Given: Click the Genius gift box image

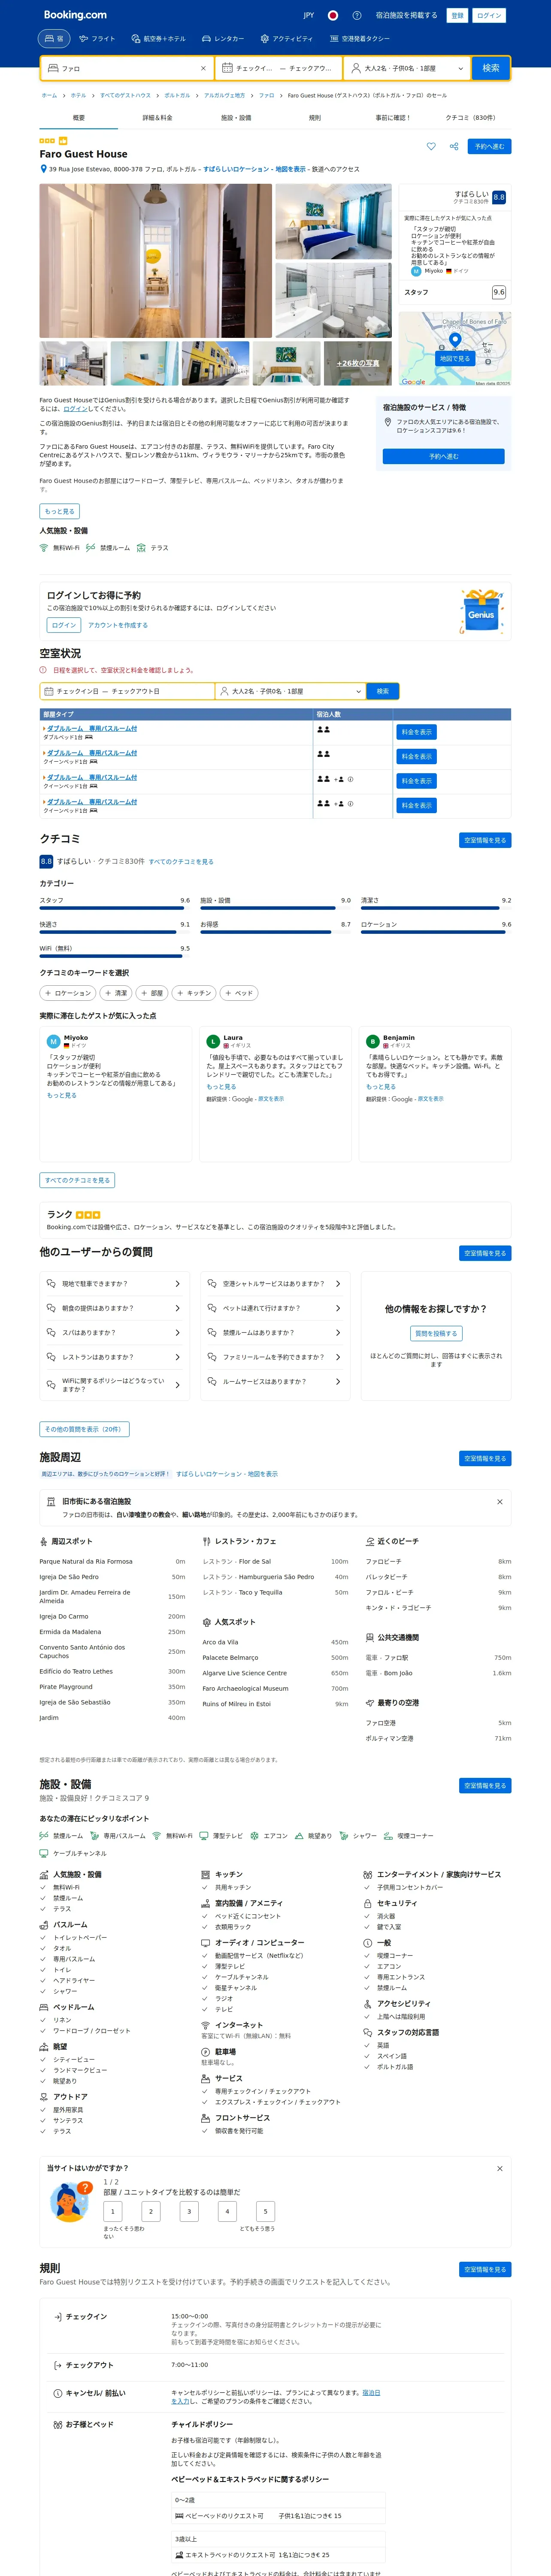Looking at the screenshot, I should (x=481, y=611).
